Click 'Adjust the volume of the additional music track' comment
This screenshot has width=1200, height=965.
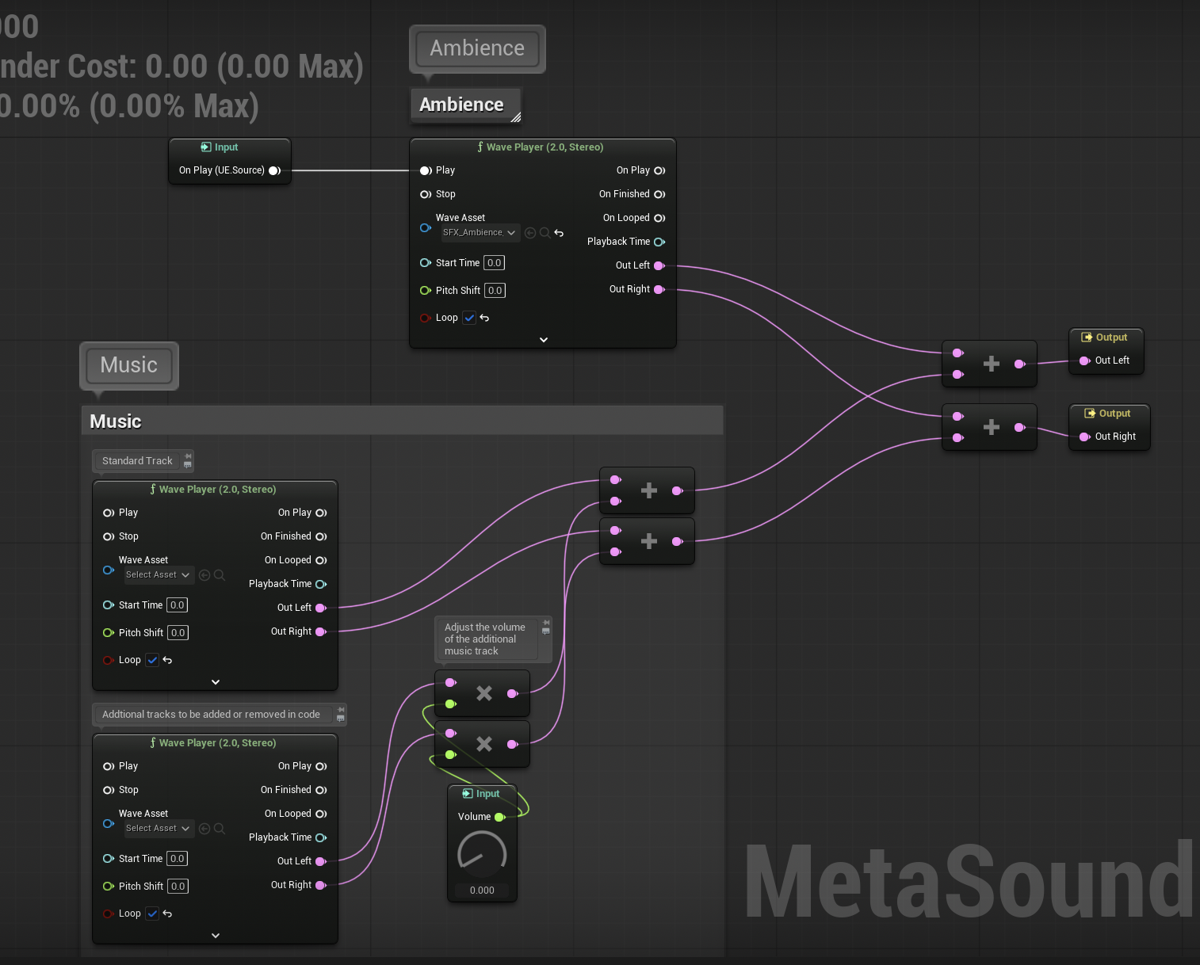485,639
